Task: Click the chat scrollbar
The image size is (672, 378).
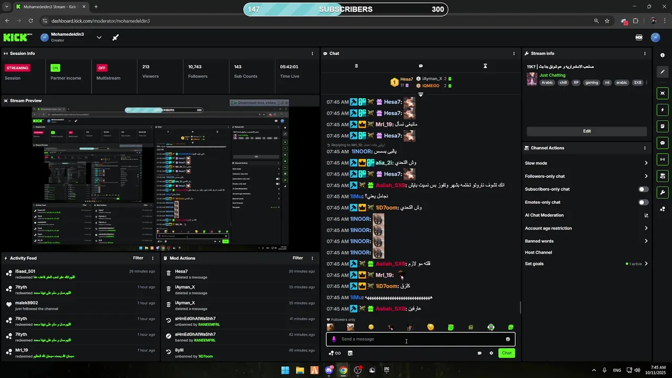Action: 520,308
